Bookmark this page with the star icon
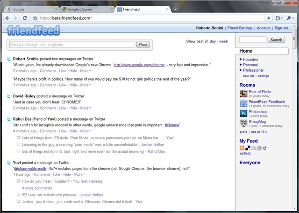 (35, 18)
